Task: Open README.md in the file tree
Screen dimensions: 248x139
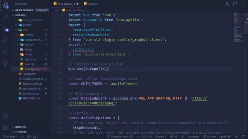Action: click(x=31, y=98)
